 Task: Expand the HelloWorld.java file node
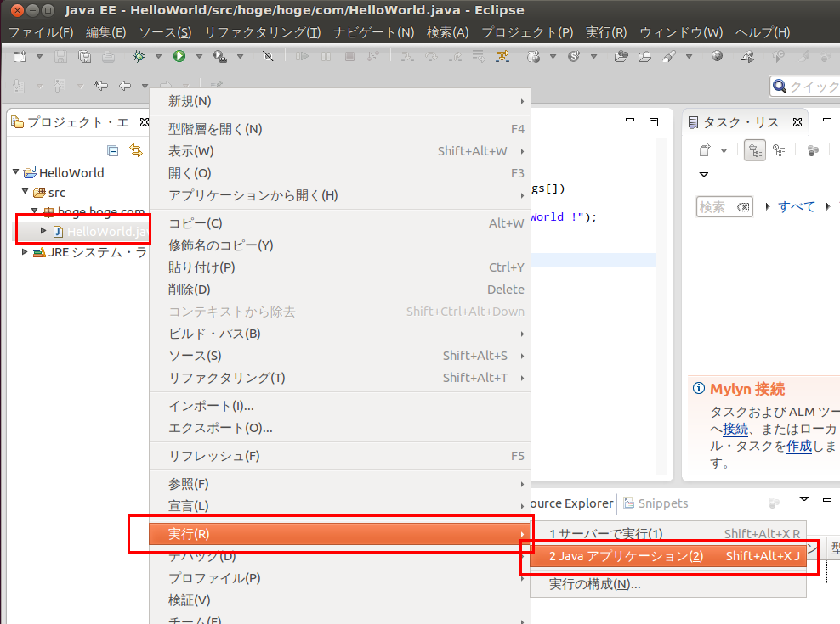[44, 231]
